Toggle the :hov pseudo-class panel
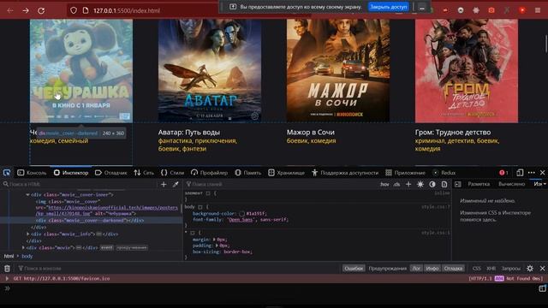Screen dimensions: 548x308 pos(384,184)
